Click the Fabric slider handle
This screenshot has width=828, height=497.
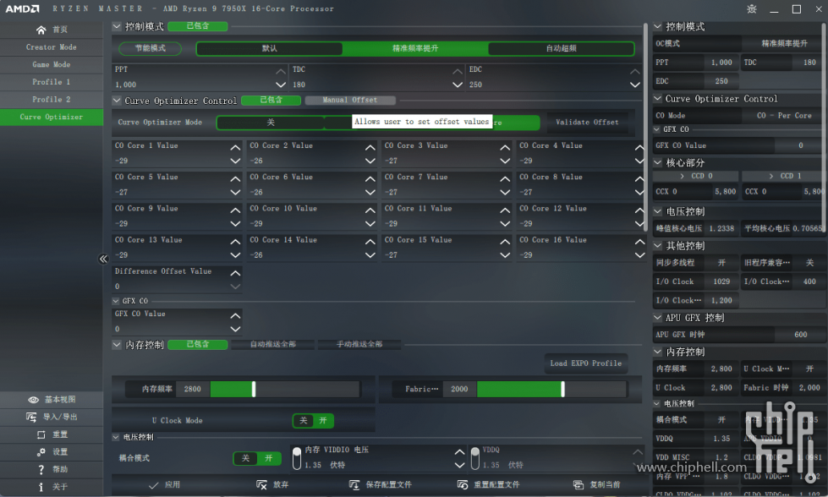click(x=563, y=390)
